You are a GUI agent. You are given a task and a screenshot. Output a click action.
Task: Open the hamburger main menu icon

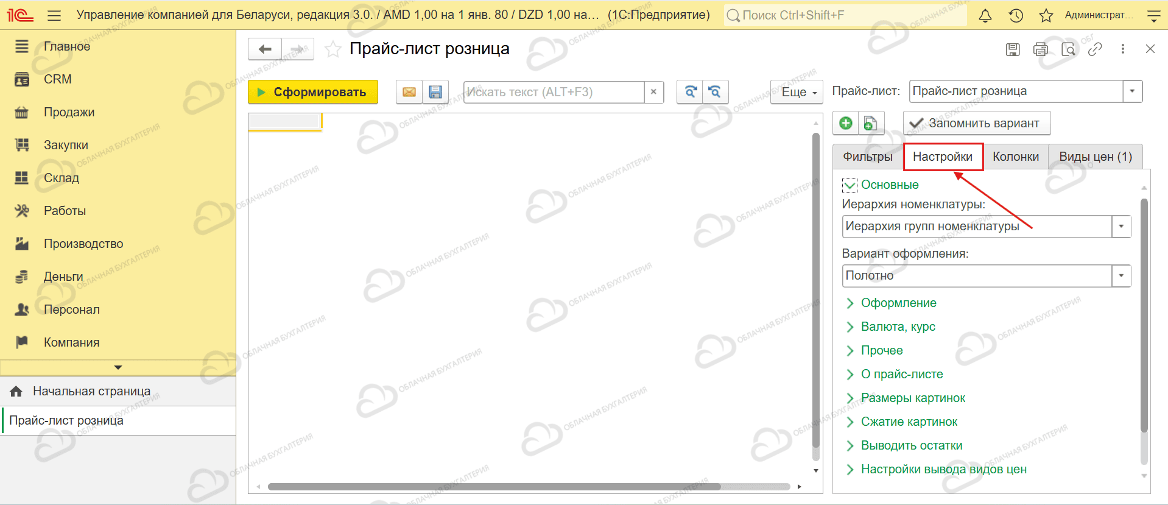[54, 15]
